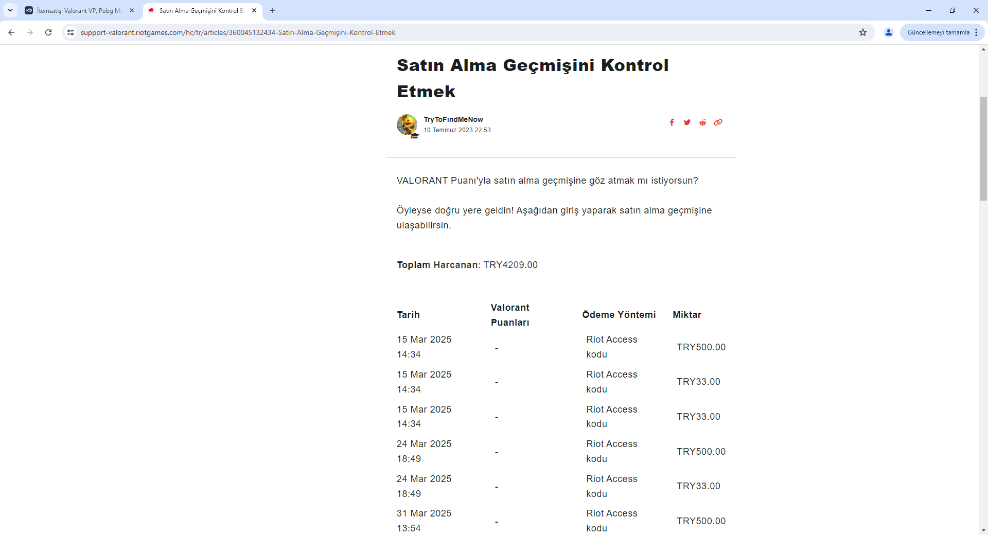Click the Toplam Harcanan TRY4209.00 text
Image resolution: width=988 pixels, height=535 pixels.
point(467,265)
